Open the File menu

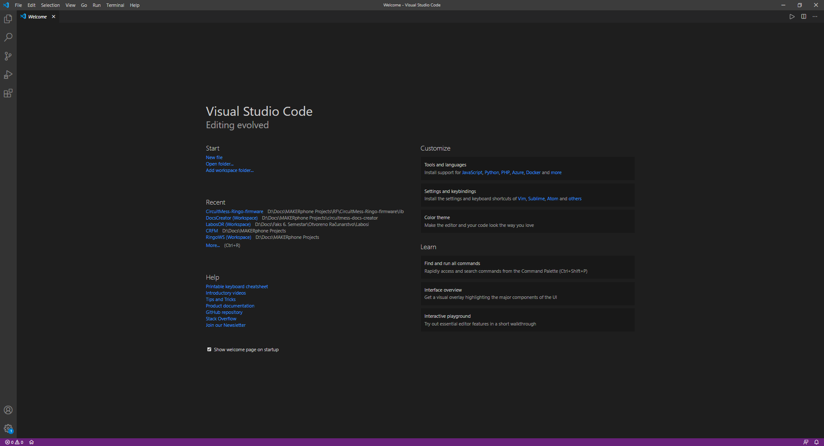18,5
